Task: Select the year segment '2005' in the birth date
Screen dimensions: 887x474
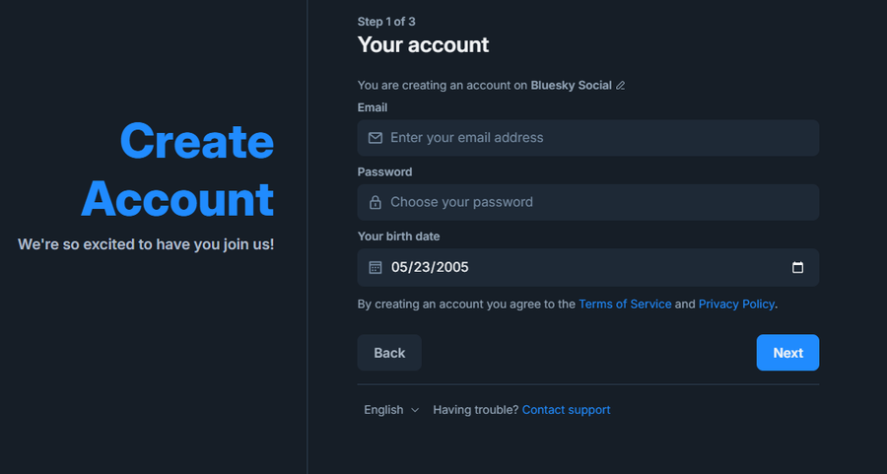Action: tap(448, 267)
